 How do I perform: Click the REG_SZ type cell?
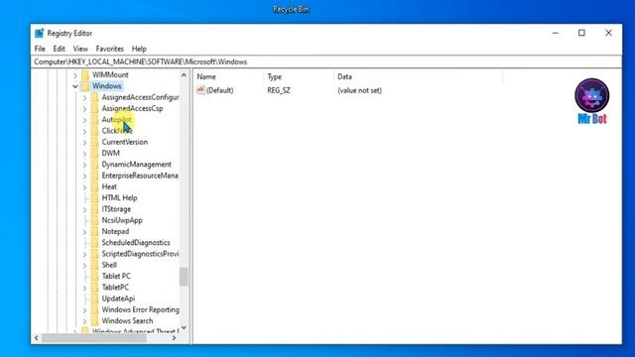[279, 90]
